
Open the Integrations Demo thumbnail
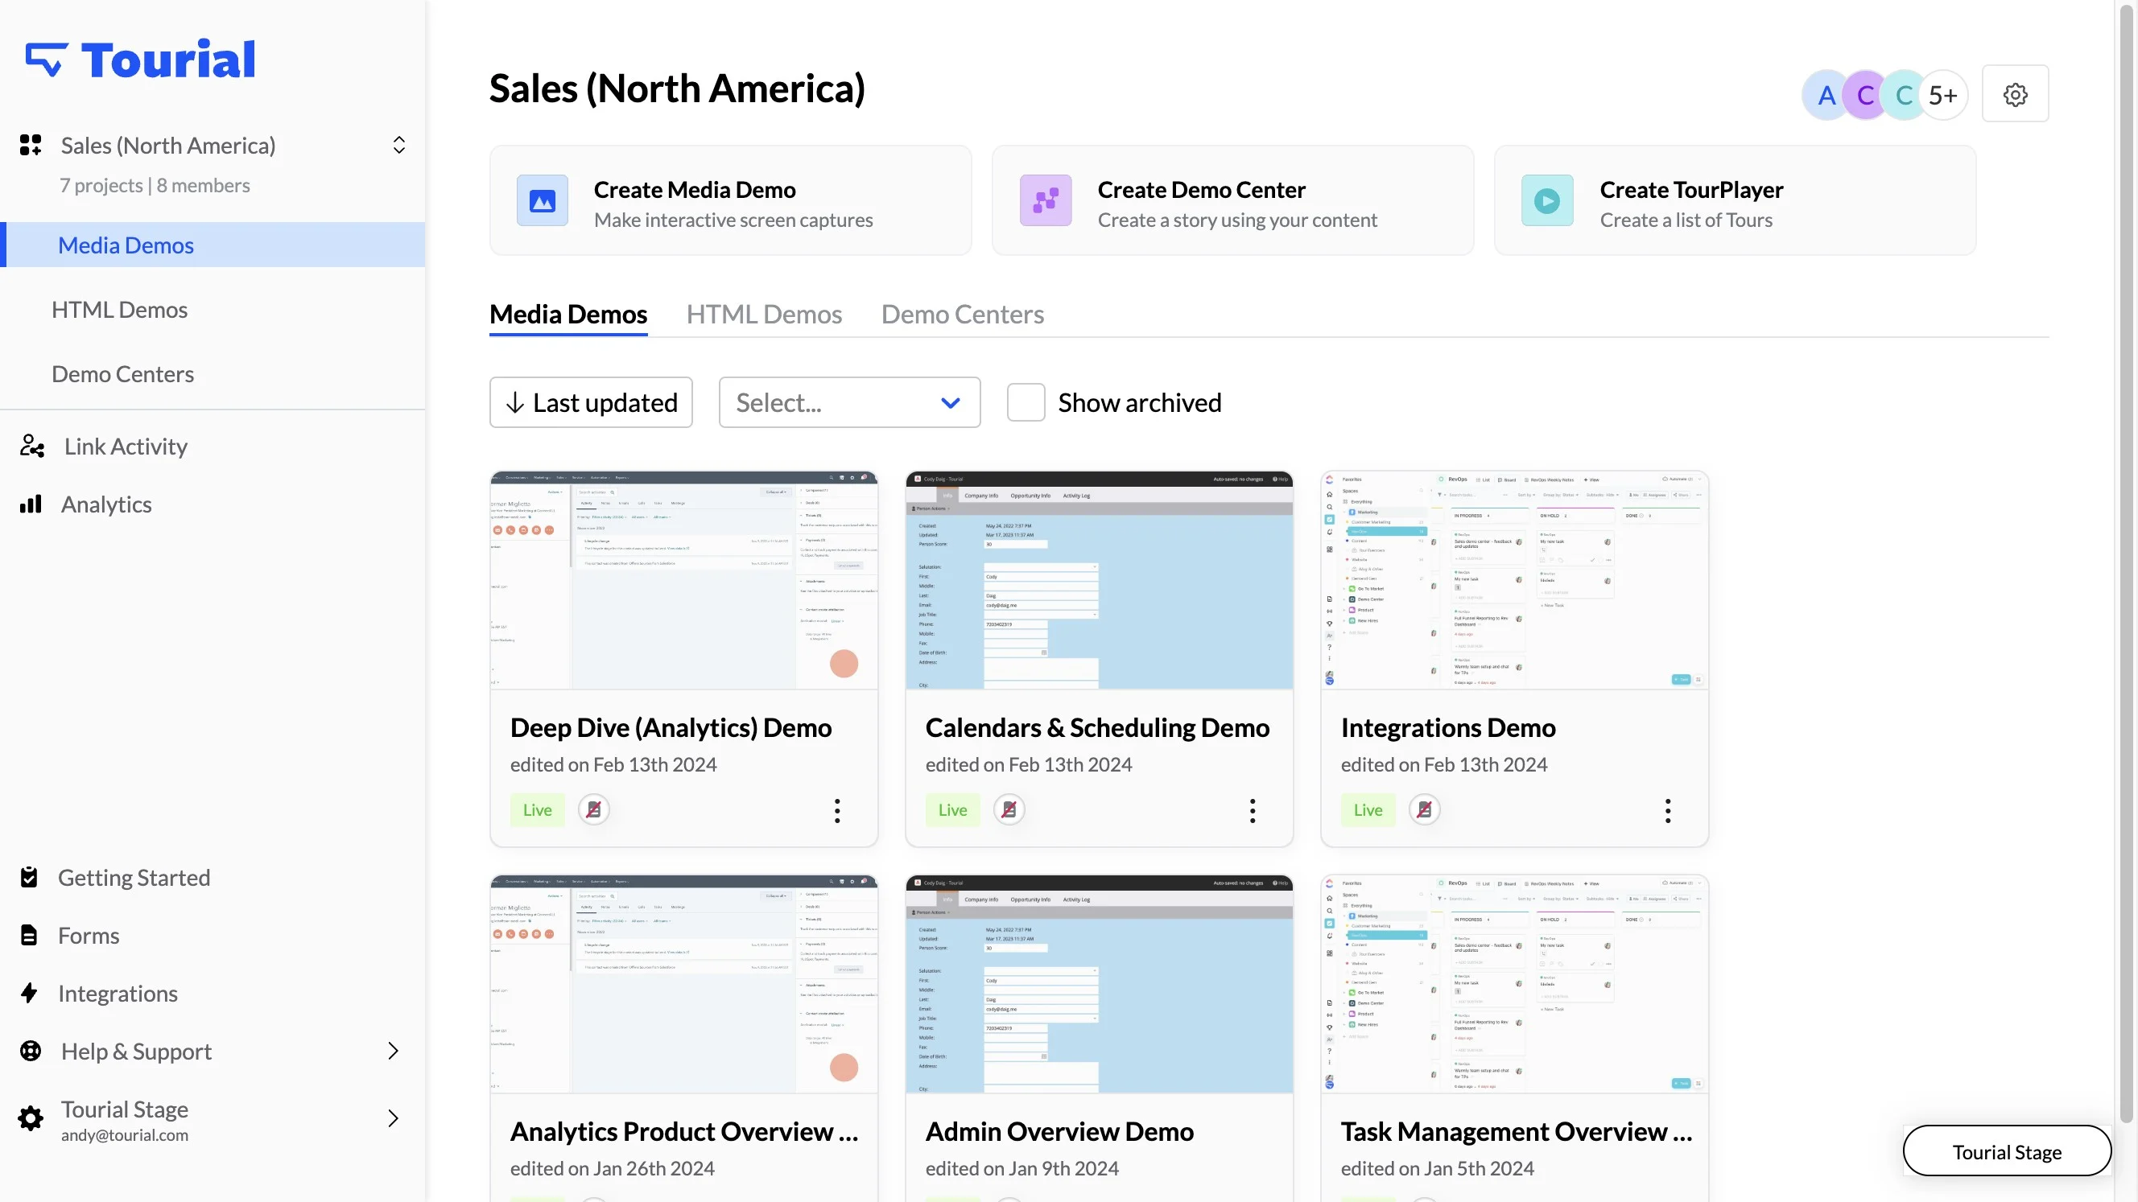pyautogui.click(x=1515, y=581)
